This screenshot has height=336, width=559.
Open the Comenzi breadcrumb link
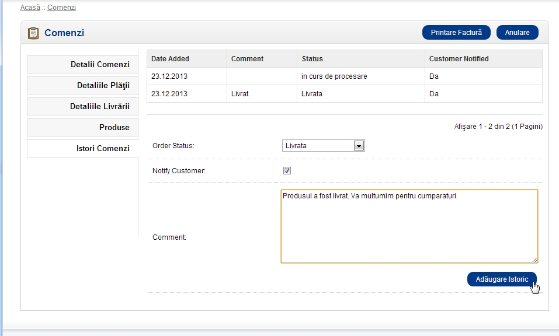click(61, 8)
